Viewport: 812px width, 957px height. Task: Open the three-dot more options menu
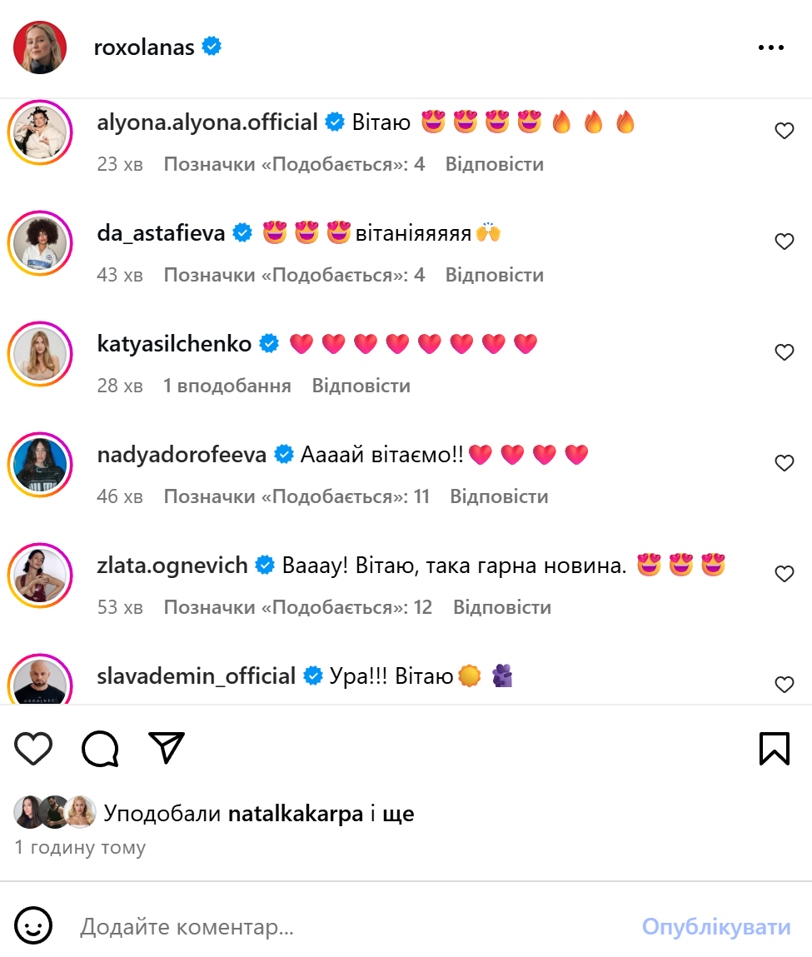pyautogui.click(x=771, y=48)
